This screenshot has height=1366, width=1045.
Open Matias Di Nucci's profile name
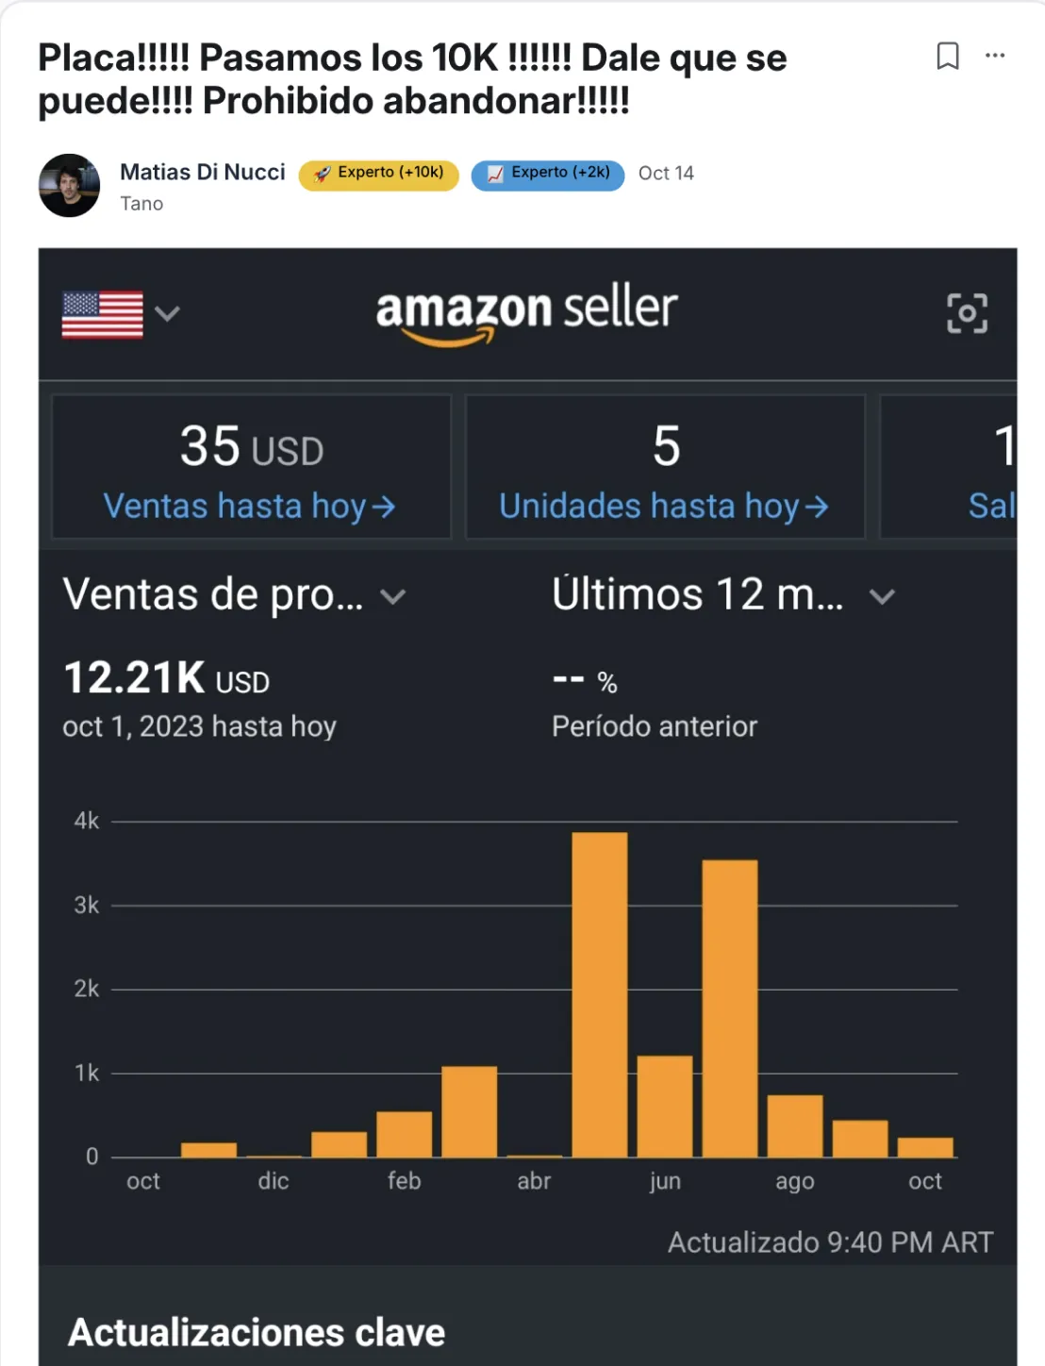coord(202,172)
